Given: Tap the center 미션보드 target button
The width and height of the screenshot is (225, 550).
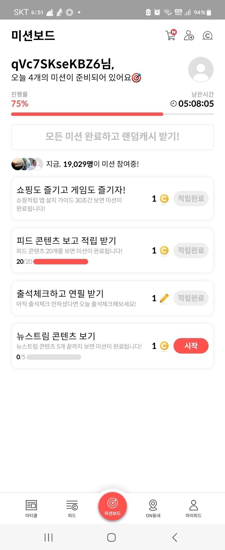Looking at the screenshot, I should click(x=112, y=506).
